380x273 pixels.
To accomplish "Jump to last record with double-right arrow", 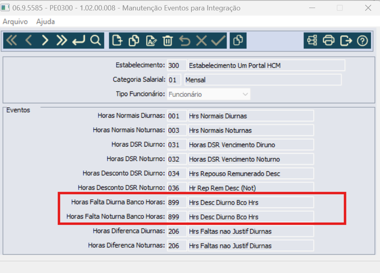I will [x=62, y=40].
